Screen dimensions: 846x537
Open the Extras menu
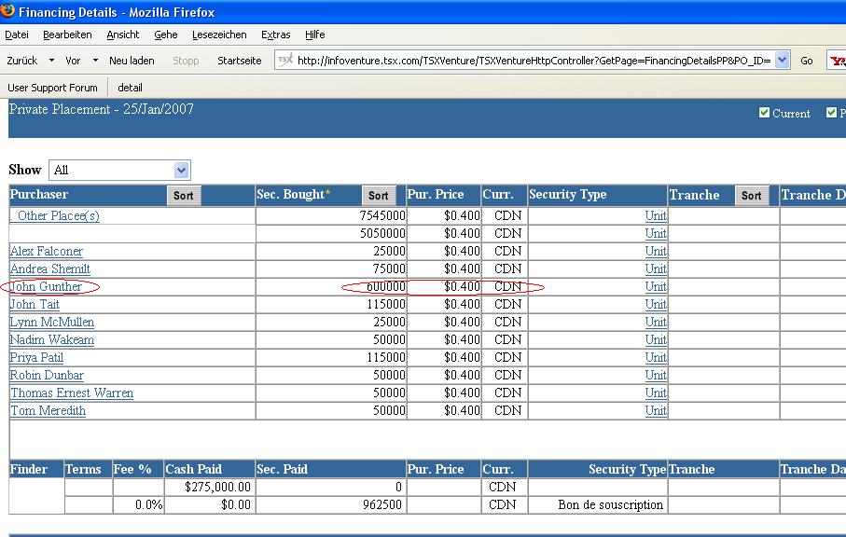[276, 35]
